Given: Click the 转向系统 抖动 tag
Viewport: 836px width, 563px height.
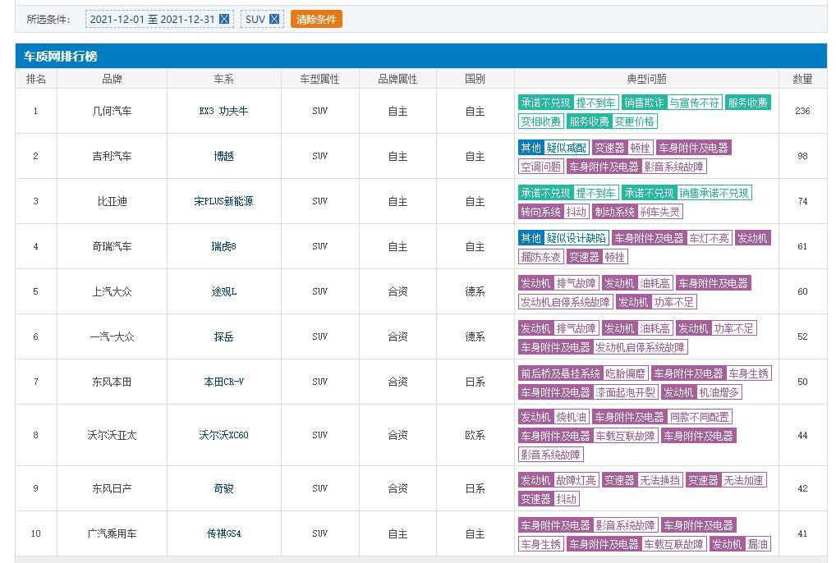Looking at the screenshot, I should click(554, 212).
